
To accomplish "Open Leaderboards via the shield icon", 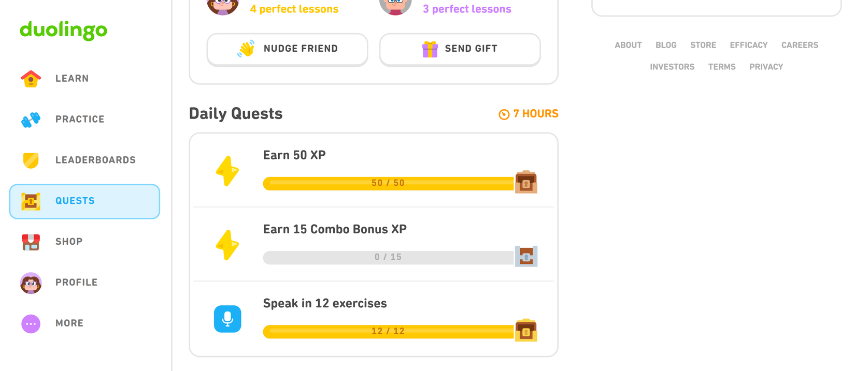I will click(31, 160).
